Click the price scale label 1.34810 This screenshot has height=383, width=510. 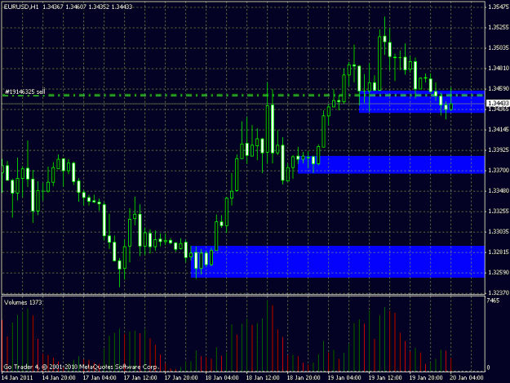click(x=499, y=69)
